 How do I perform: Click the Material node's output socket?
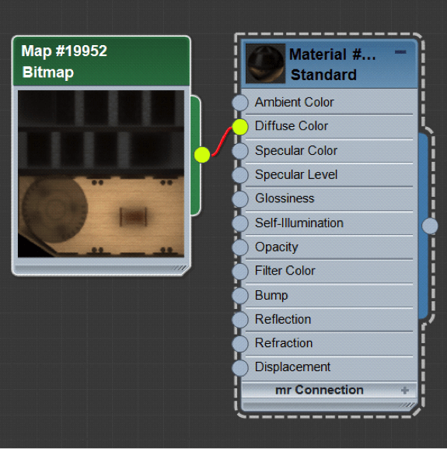[x=430, y=226]
